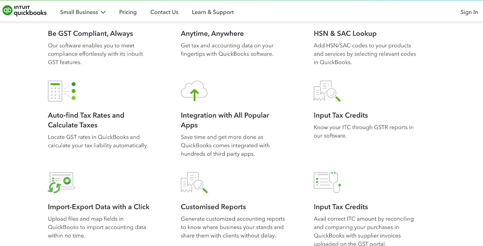The width and height of the screenshot is (483, 246).
Task: Click the Customised Reports magnifier icon
Action: (194, 182)
